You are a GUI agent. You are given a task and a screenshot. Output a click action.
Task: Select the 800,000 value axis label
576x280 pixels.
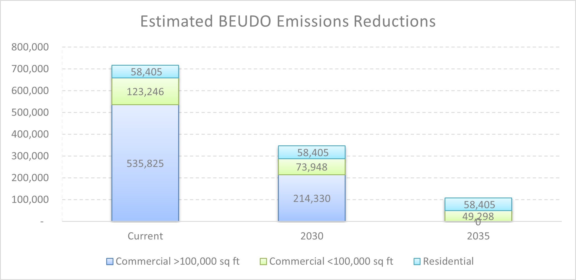click(30, 47)
